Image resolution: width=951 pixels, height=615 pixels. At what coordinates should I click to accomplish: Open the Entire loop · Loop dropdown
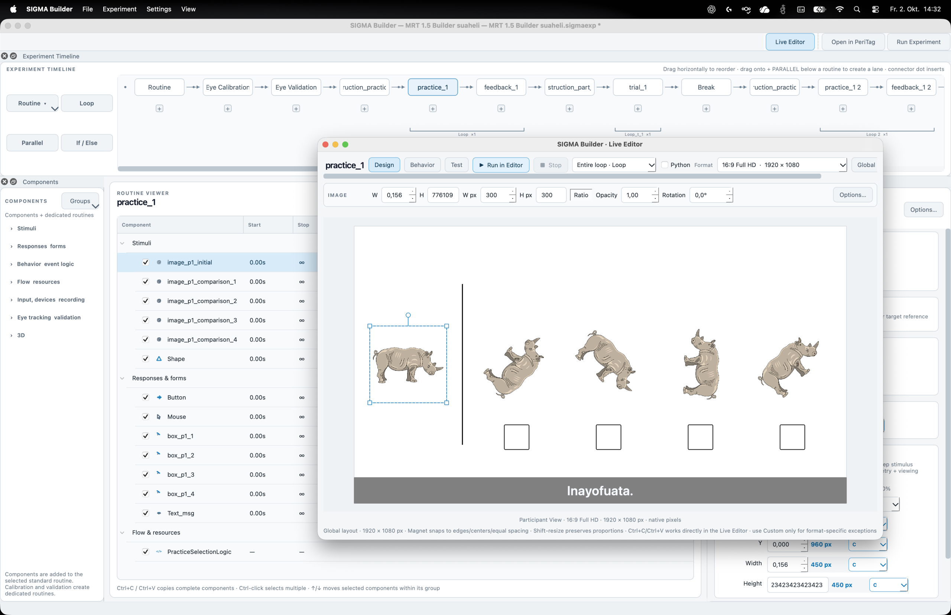pyautogui.click(x=614, y=165)
